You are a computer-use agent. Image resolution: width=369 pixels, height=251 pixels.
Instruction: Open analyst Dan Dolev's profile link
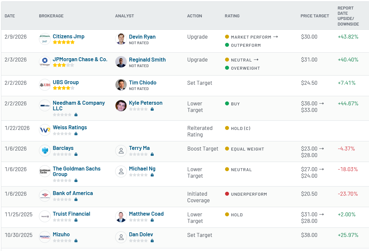[141, 235]
